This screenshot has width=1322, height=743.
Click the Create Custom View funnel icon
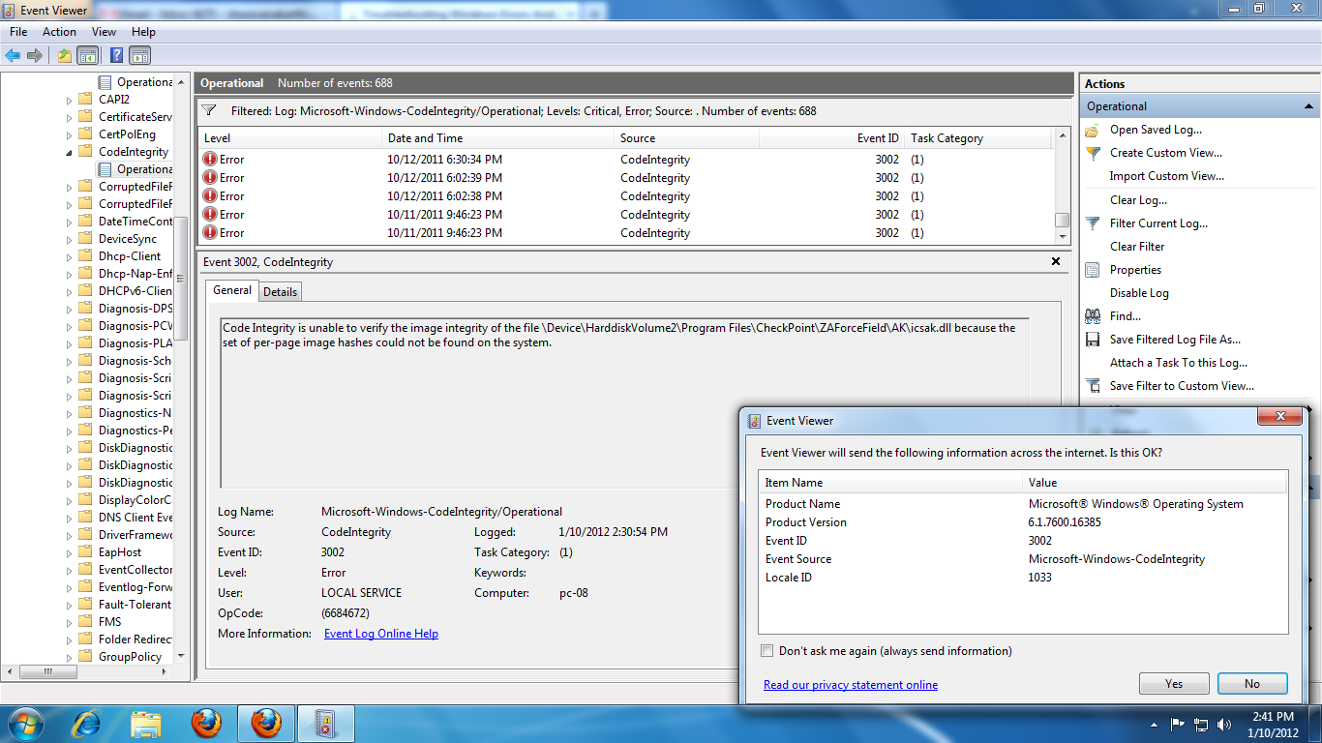click(1093, 153)
